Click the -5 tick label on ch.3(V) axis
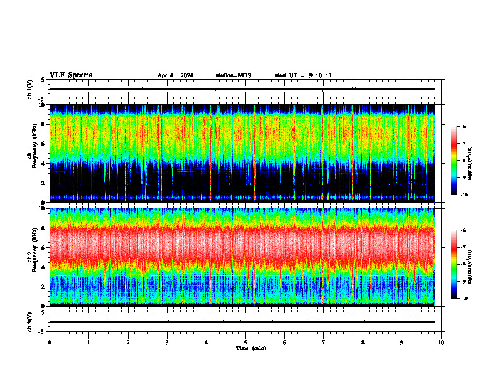Viewport: 497px width, 384px height. point(42,332)
